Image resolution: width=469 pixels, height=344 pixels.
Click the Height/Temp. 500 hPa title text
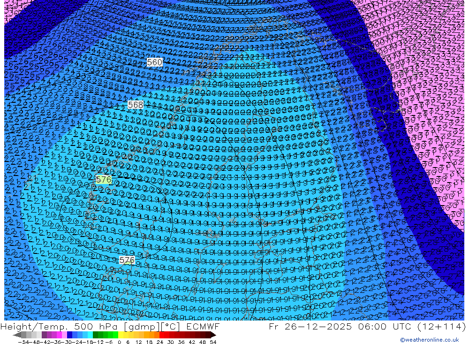point(60,326)
